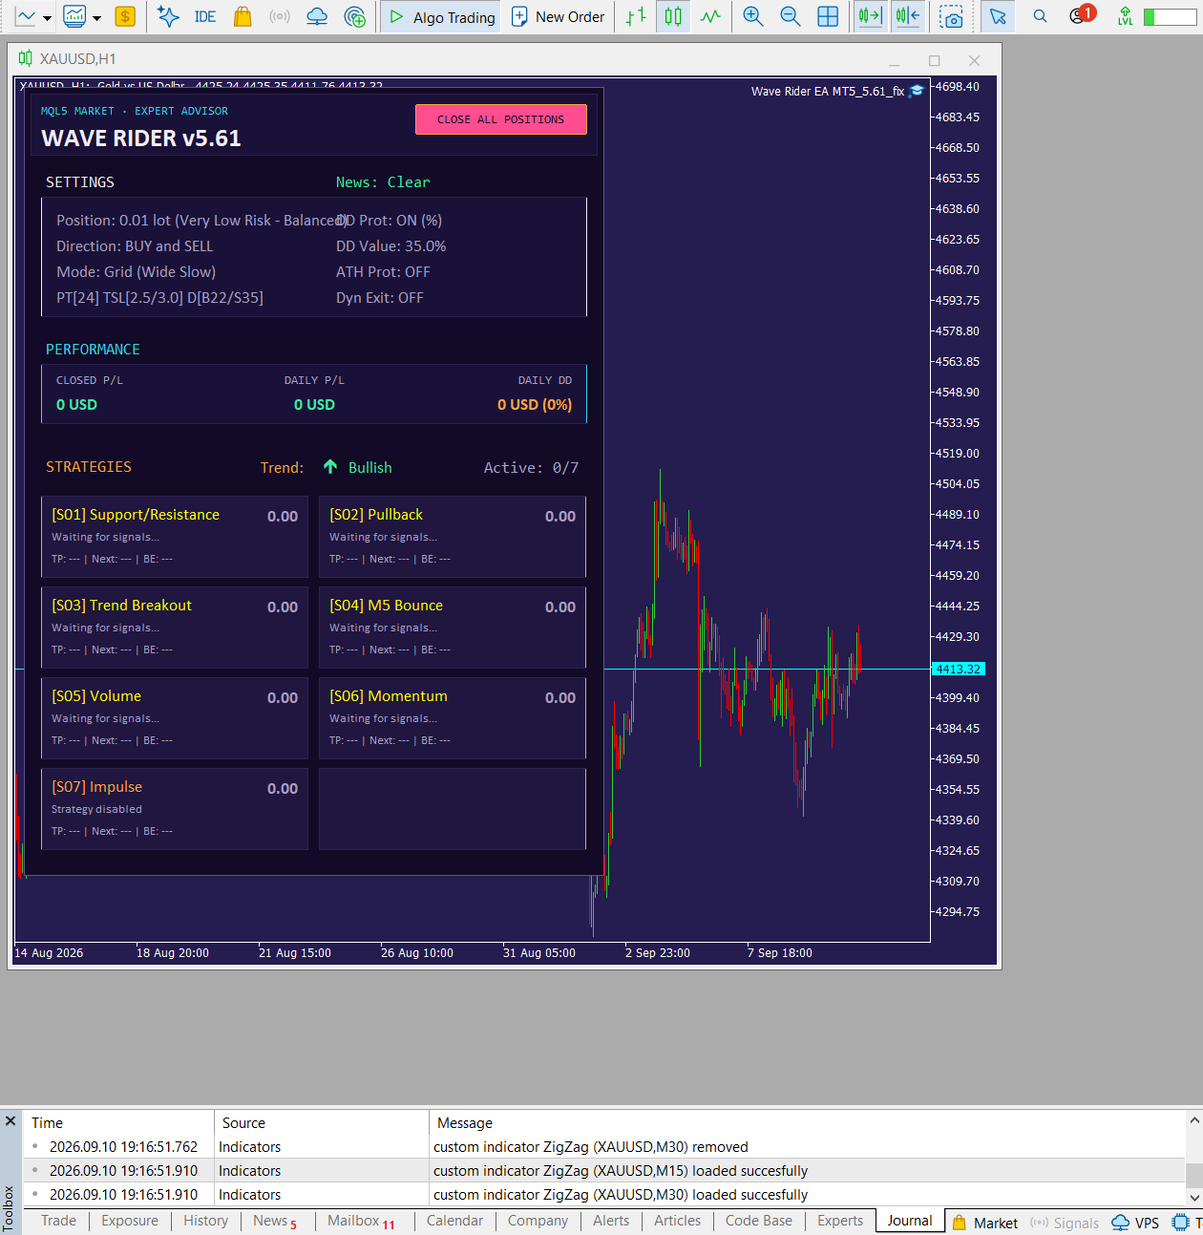Open the search magnifier icon

click(x=1040, y=16)
